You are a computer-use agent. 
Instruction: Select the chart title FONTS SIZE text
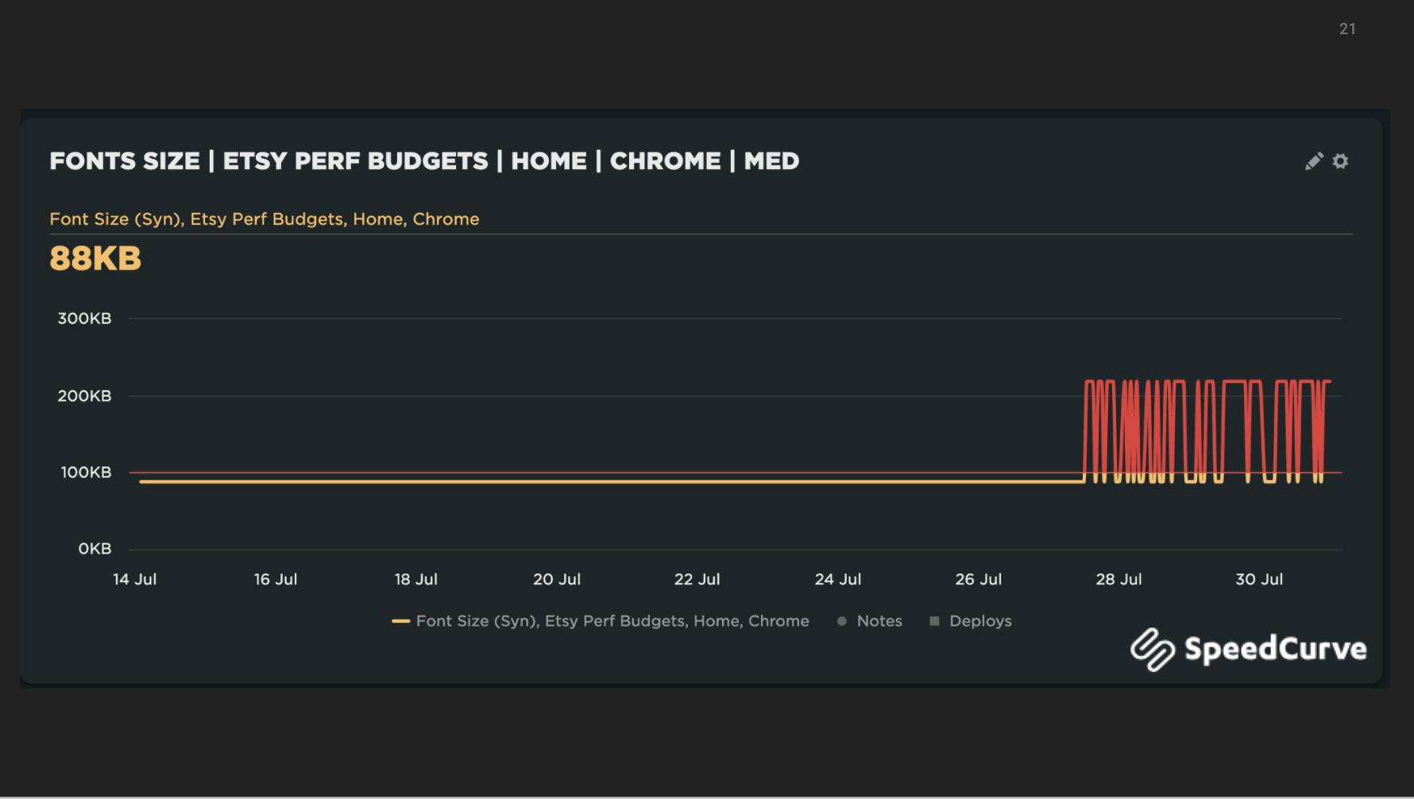point(125,161)
